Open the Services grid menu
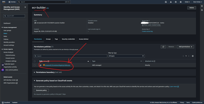 [12, 2]
